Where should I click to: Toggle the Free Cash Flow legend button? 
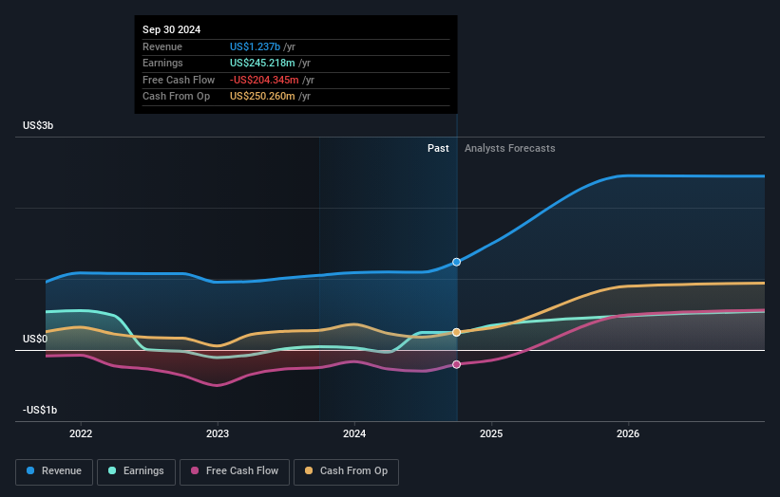235,471
